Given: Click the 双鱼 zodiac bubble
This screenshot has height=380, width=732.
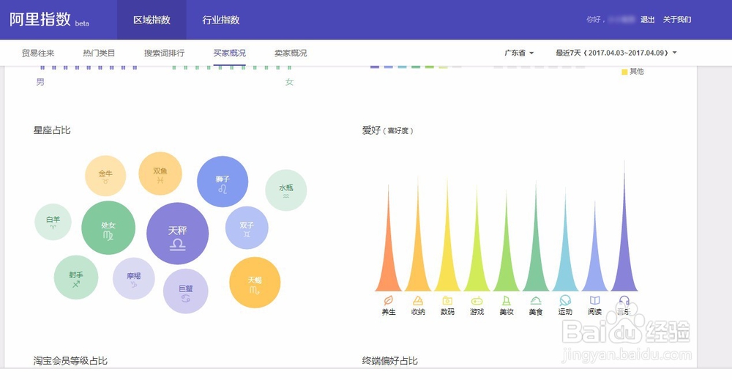Looking at the screenshot, I should tap(160, 174).
